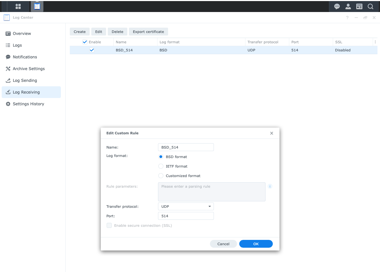Open the user account options icon
Screen dimensions: 380x272
(348, 6)
